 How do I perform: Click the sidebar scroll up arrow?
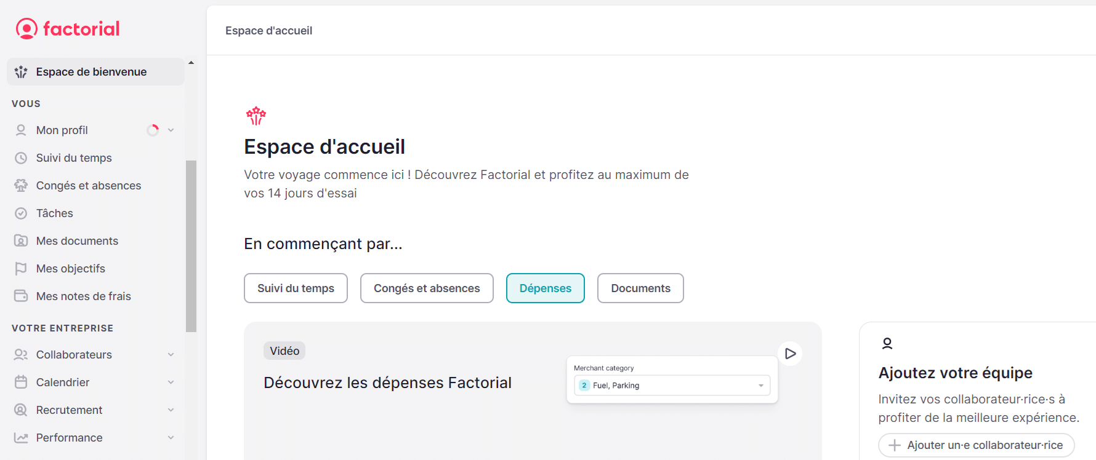(191, 63)
